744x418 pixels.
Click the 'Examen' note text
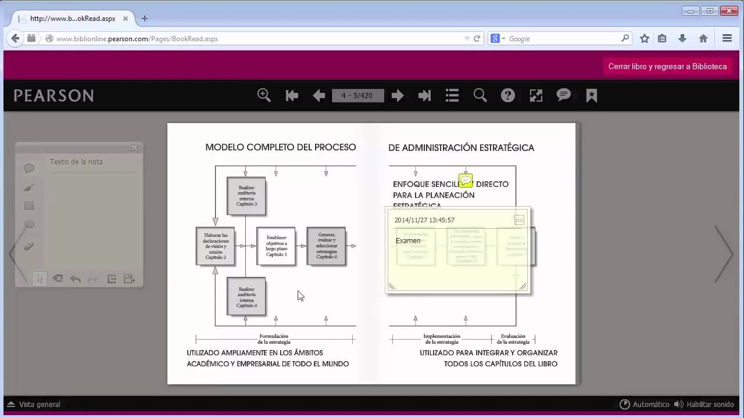(408, 240)
